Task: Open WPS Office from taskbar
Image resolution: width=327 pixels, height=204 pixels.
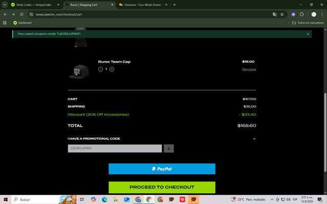Action: coord(182,199)
